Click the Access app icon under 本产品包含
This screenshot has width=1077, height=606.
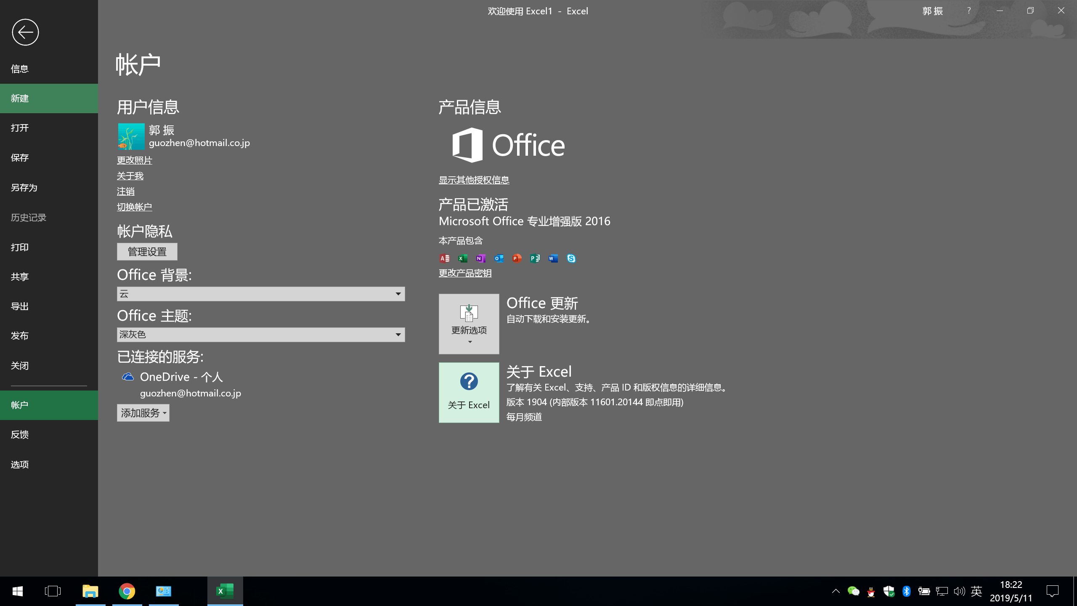445,258
